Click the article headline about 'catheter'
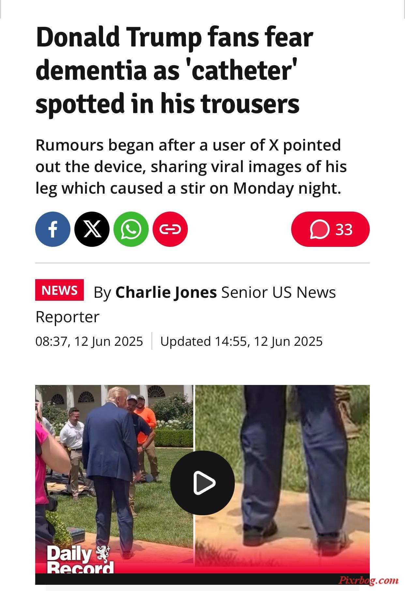Screen dimensions: 405x591 pyautogui.click(x=174, y=70)
